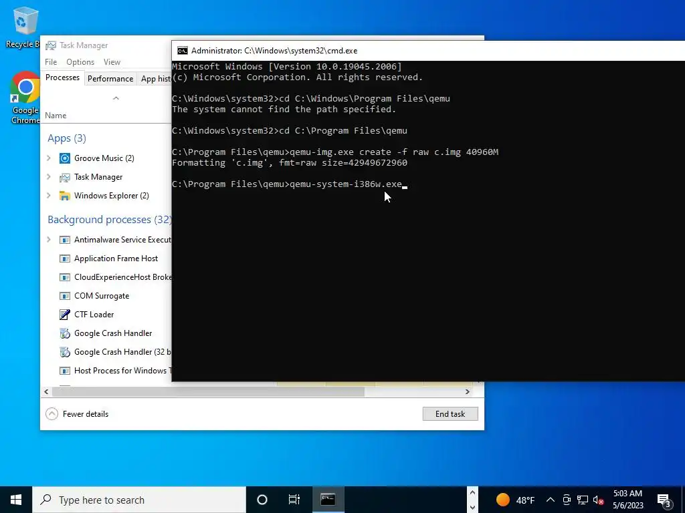Screen dimensions: 685x513
Task: Open Task View on the taskbar
Action: [x=294, y=500]
